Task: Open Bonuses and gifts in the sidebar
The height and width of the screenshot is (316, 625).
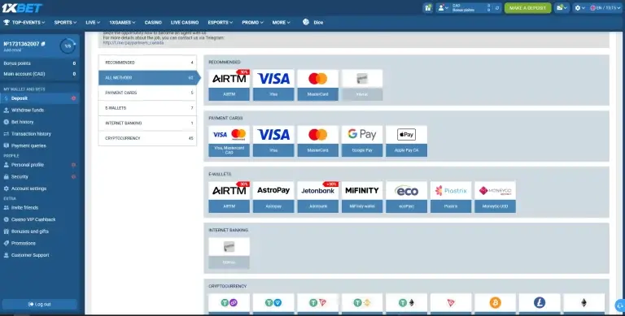Action: click(40, 232)
